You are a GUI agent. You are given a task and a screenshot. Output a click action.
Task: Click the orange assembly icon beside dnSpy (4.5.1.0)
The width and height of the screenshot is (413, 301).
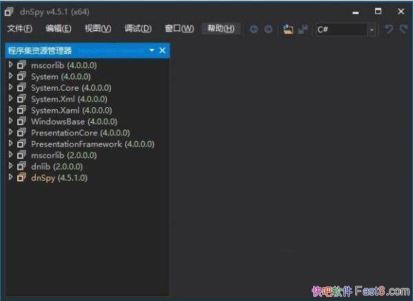(21, 177)
